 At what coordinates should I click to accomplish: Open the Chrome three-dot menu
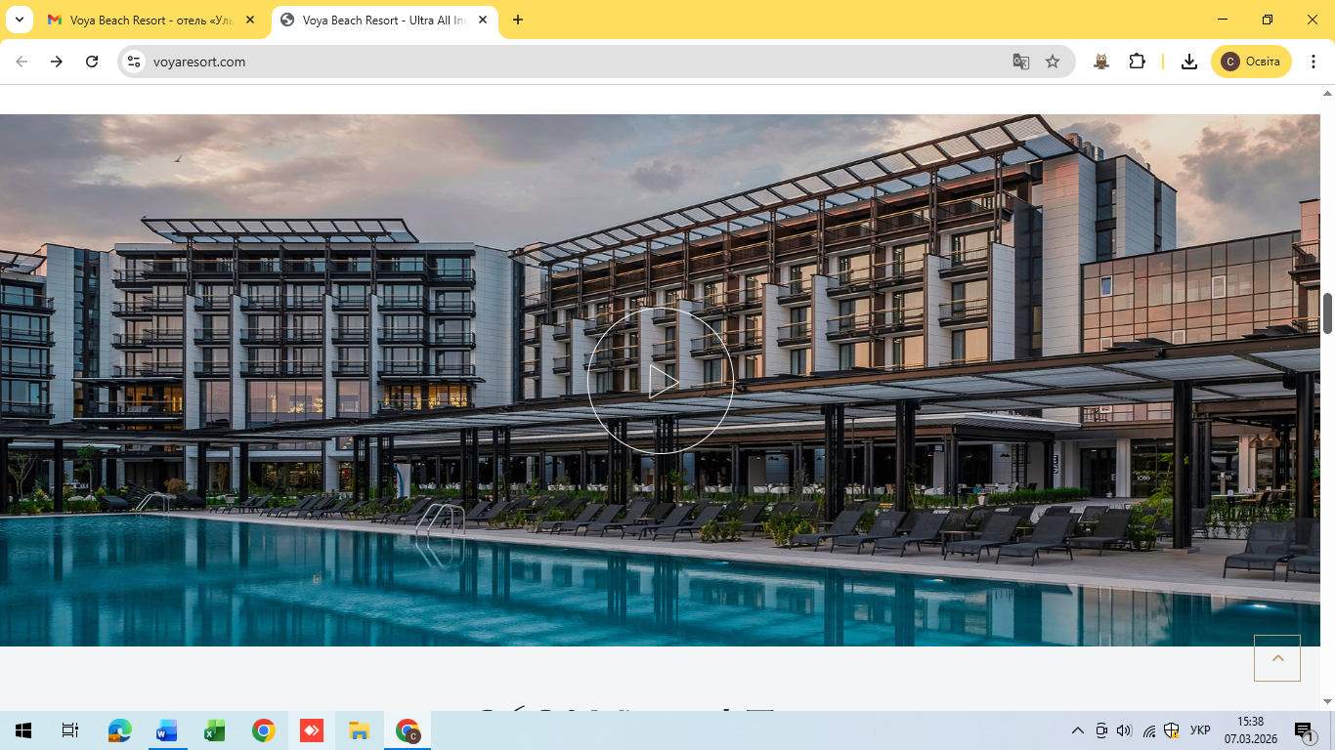pos(1313,62)
